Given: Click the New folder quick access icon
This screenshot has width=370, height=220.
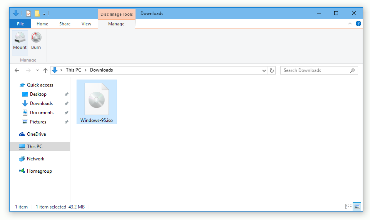Looking at the screenshot, I should [x=37, y=13].
